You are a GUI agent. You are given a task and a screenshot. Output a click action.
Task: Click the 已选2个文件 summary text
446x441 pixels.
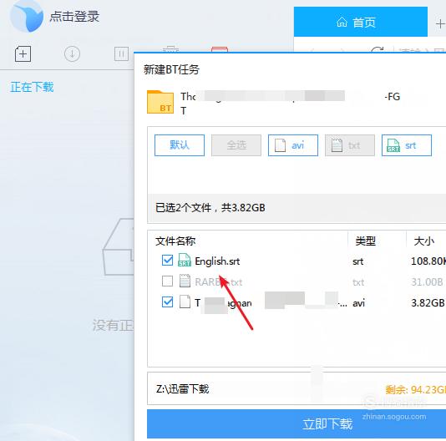pyautogui.click(x=210, y=208)
